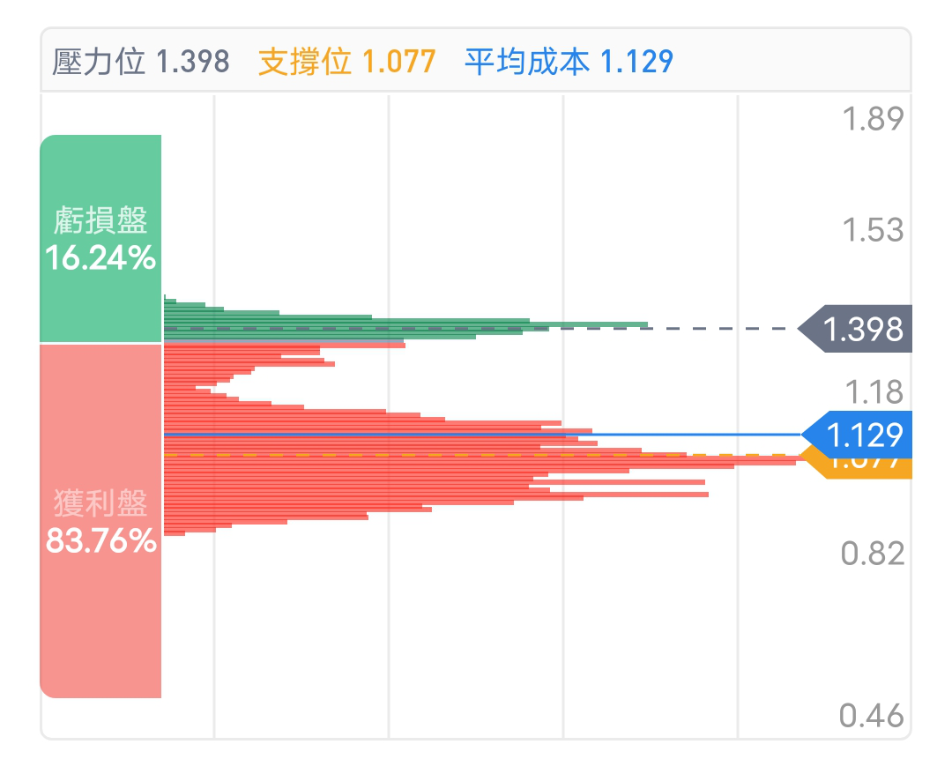Click the blue 1.129 average cost tag
Screen dimensions: 952x759
point(857,435)
